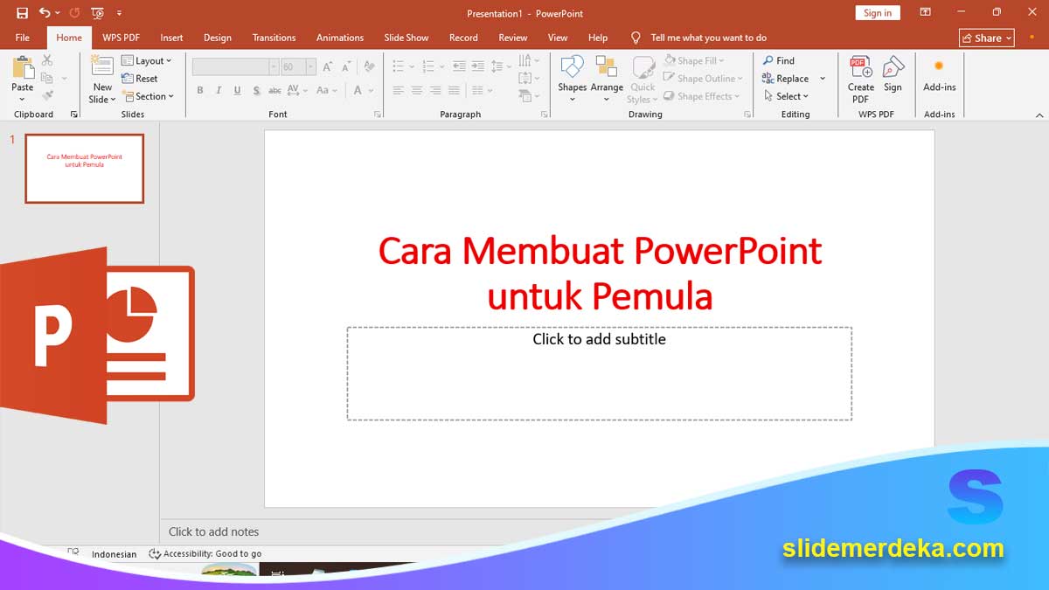
Task: Decrease the list indent level
Action: click(x=459, y=66)
